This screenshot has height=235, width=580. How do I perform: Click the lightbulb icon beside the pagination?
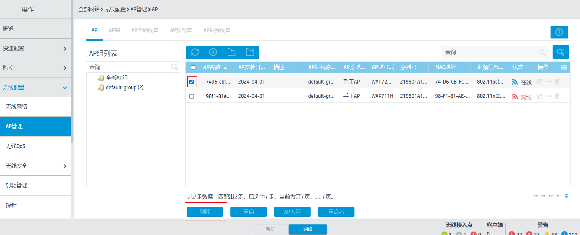[567, 196]
